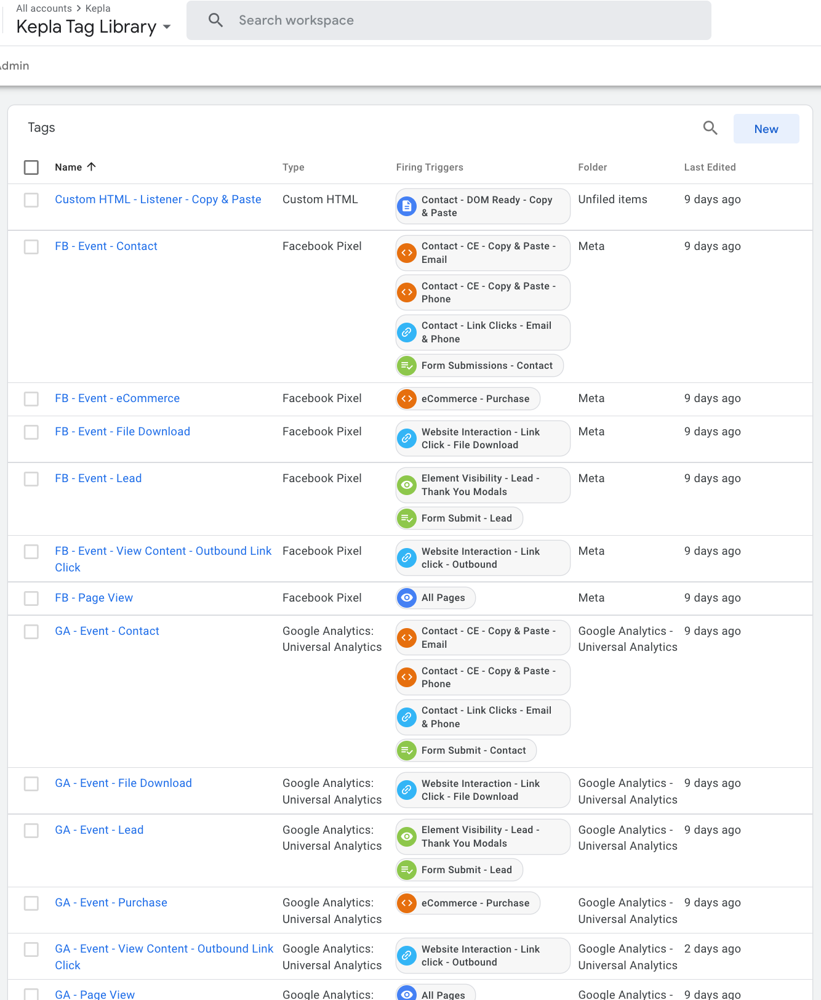The height and width of the screenshot is (1000, 821).
Task: Switch to the Admin tab
Action: coord(14,66)
